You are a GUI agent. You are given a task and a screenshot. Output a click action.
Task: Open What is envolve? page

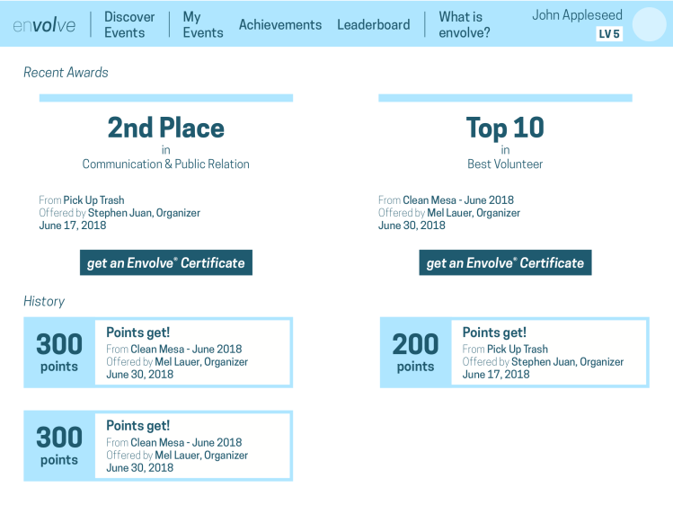click(464, 24)
